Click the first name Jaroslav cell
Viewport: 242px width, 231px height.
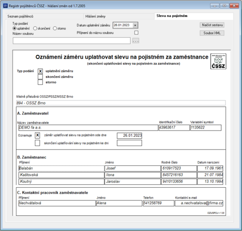(x=133, y=181)
